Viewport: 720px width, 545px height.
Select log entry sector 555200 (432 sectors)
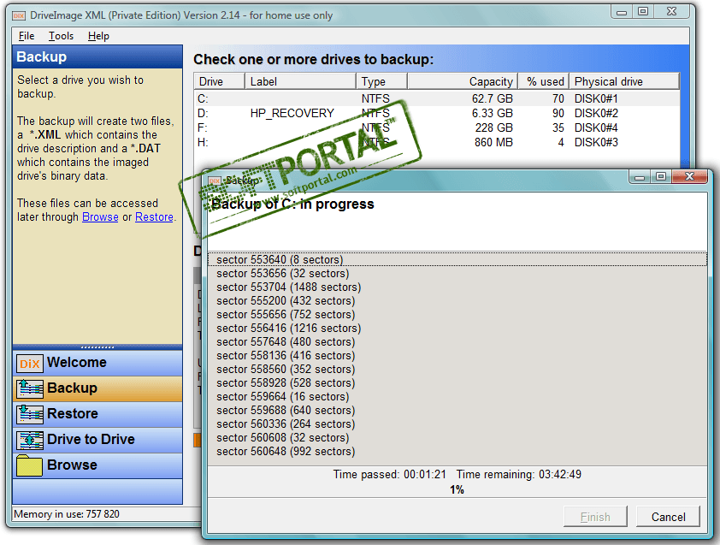(457, 301)
